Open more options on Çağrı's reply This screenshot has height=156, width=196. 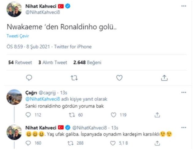tap(184, 92)
